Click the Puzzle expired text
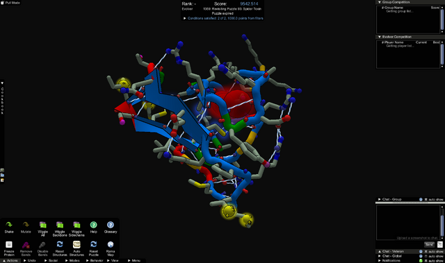 click(x=222, y=13)
